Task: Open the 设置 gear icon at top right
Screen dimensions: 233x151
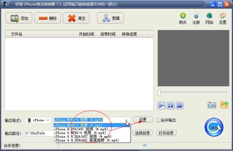Action: (223, 16)
